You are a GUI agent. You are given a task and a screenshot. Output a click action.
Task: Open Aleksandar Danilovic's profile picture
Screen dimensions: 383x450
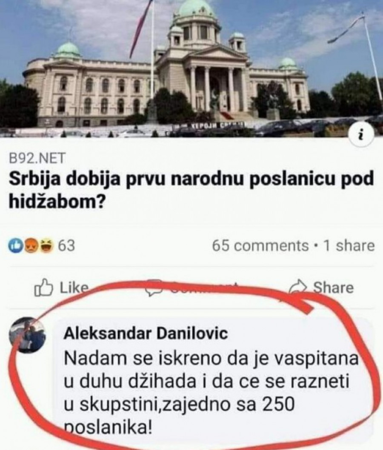tap(27, 335)
